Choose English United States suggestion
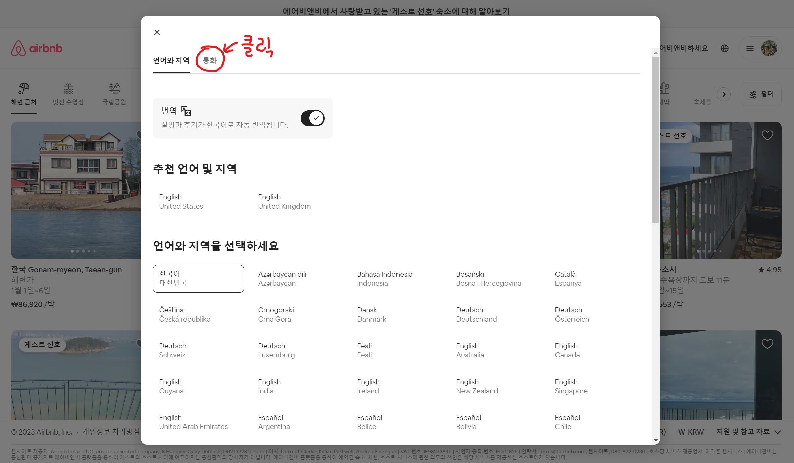 point(198,201)
